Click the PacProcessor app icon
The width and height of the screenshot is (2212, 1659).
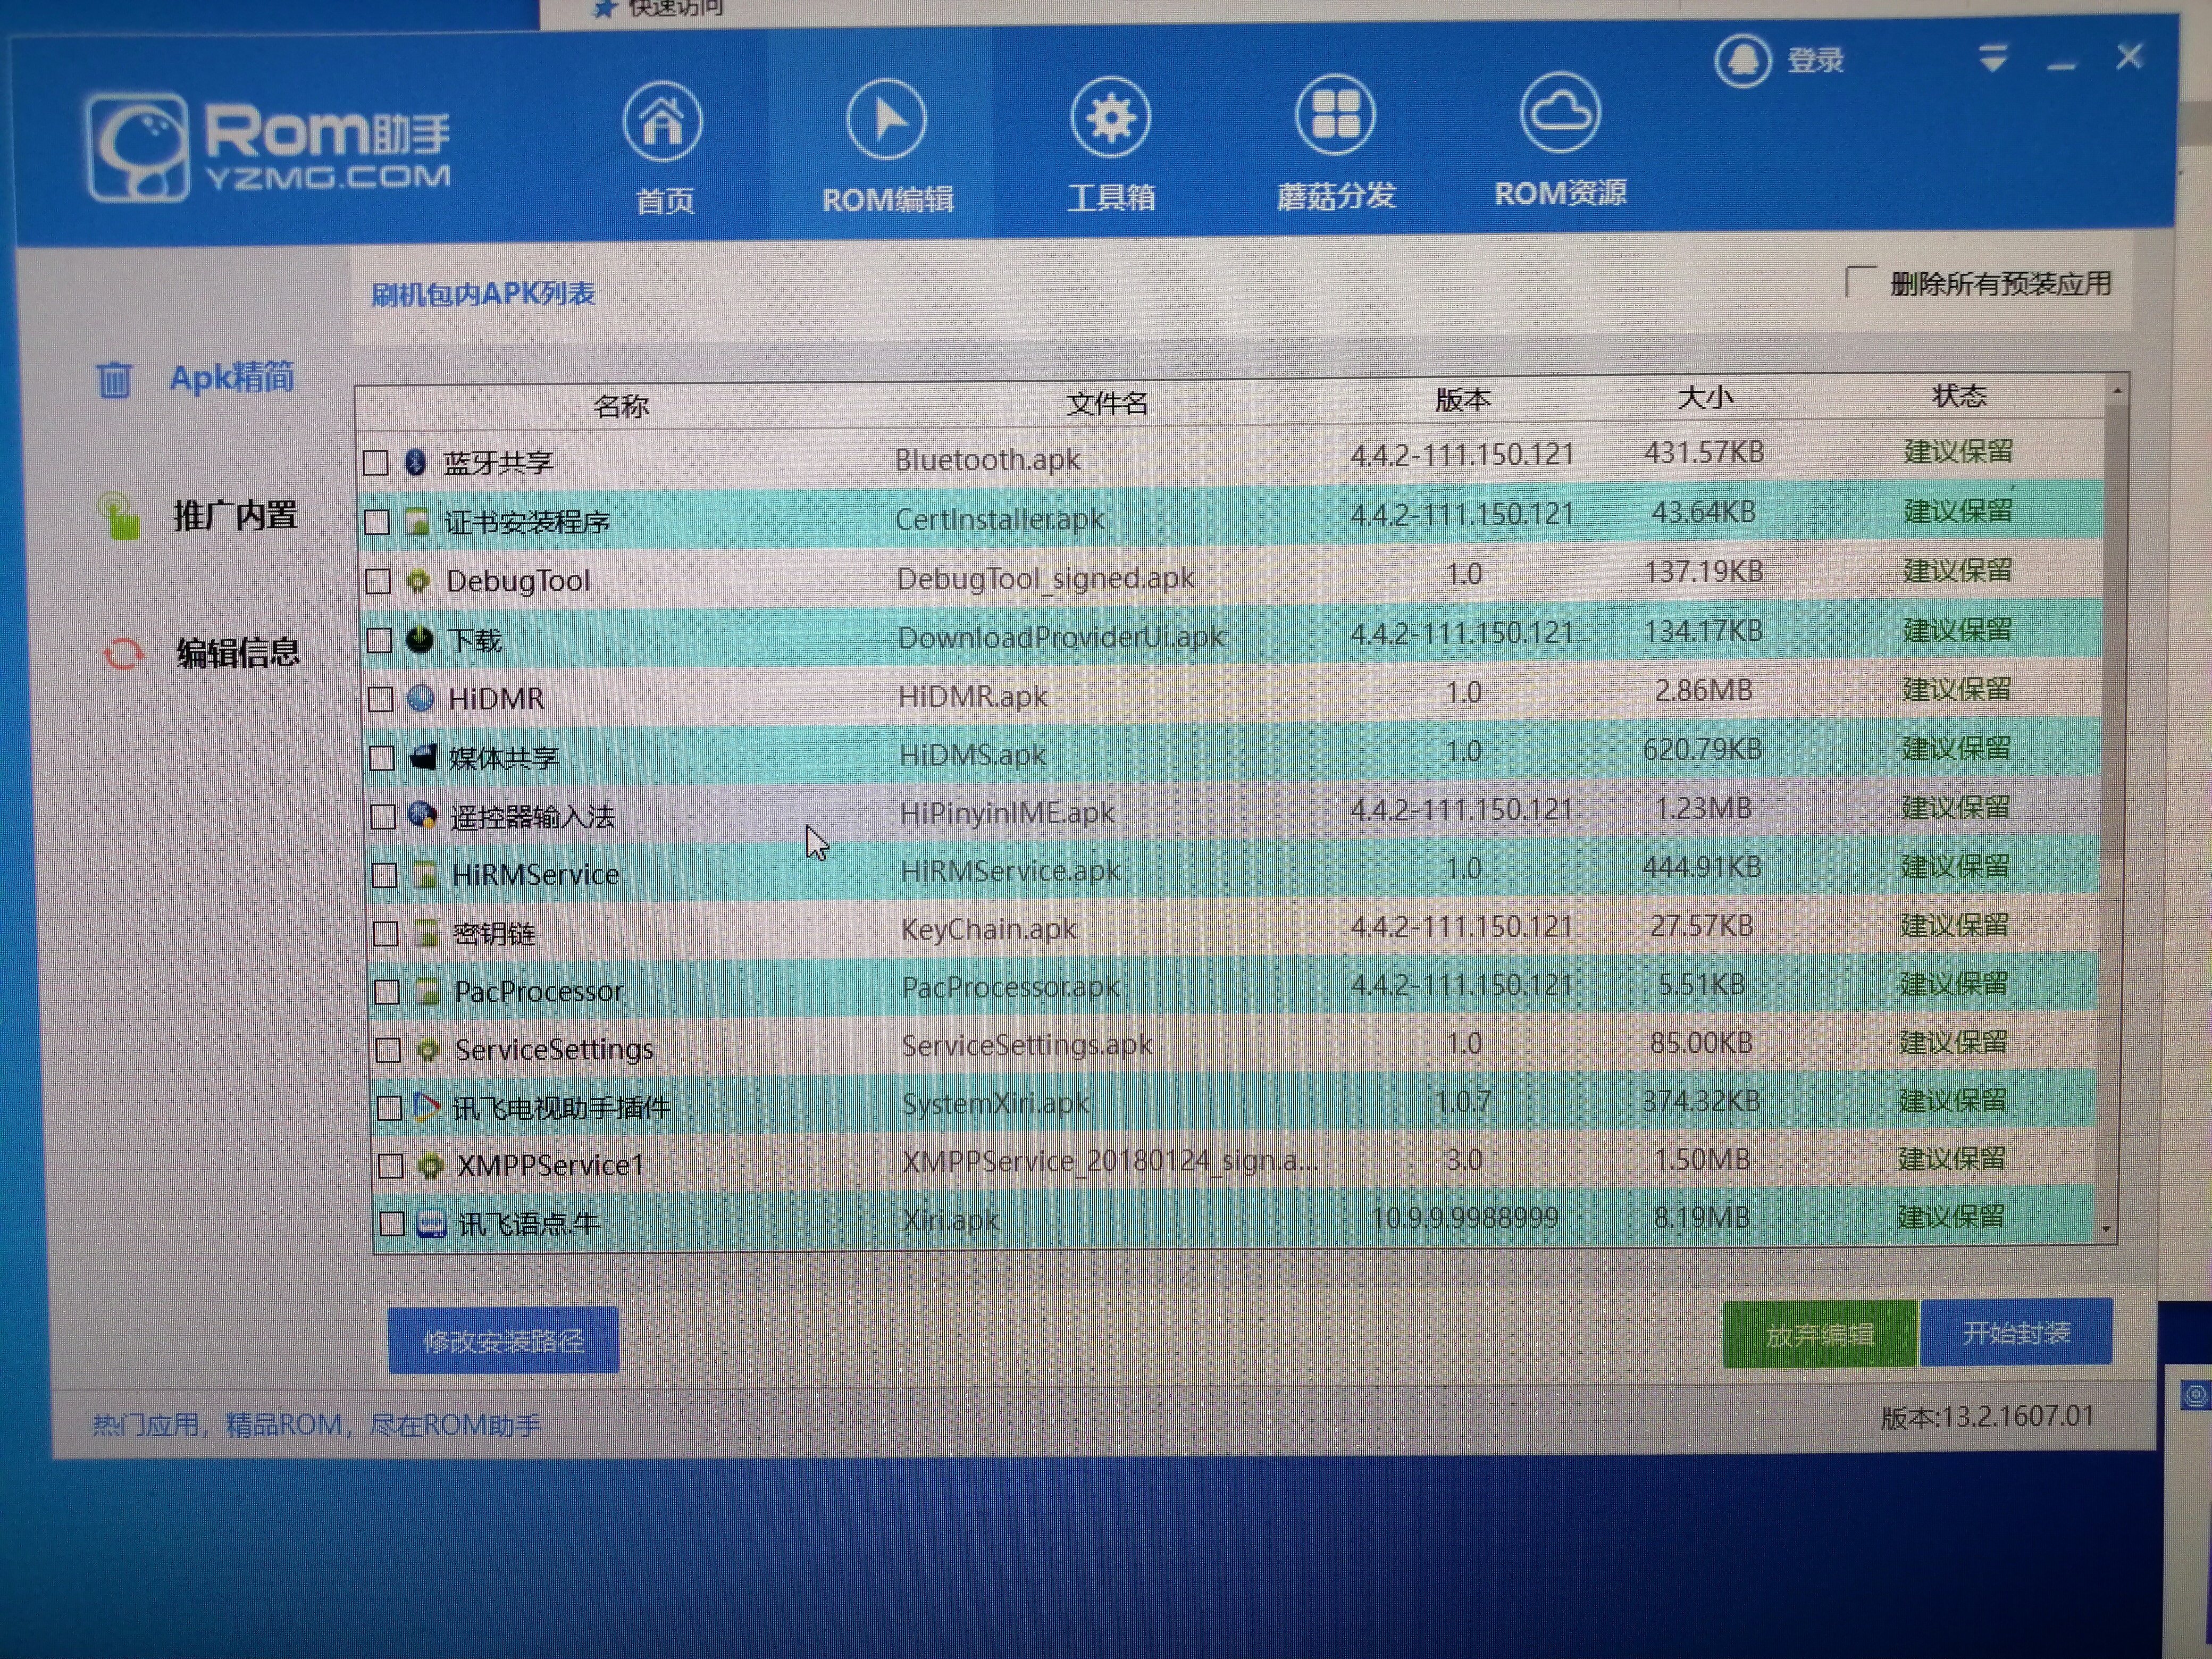coord(427,991)
